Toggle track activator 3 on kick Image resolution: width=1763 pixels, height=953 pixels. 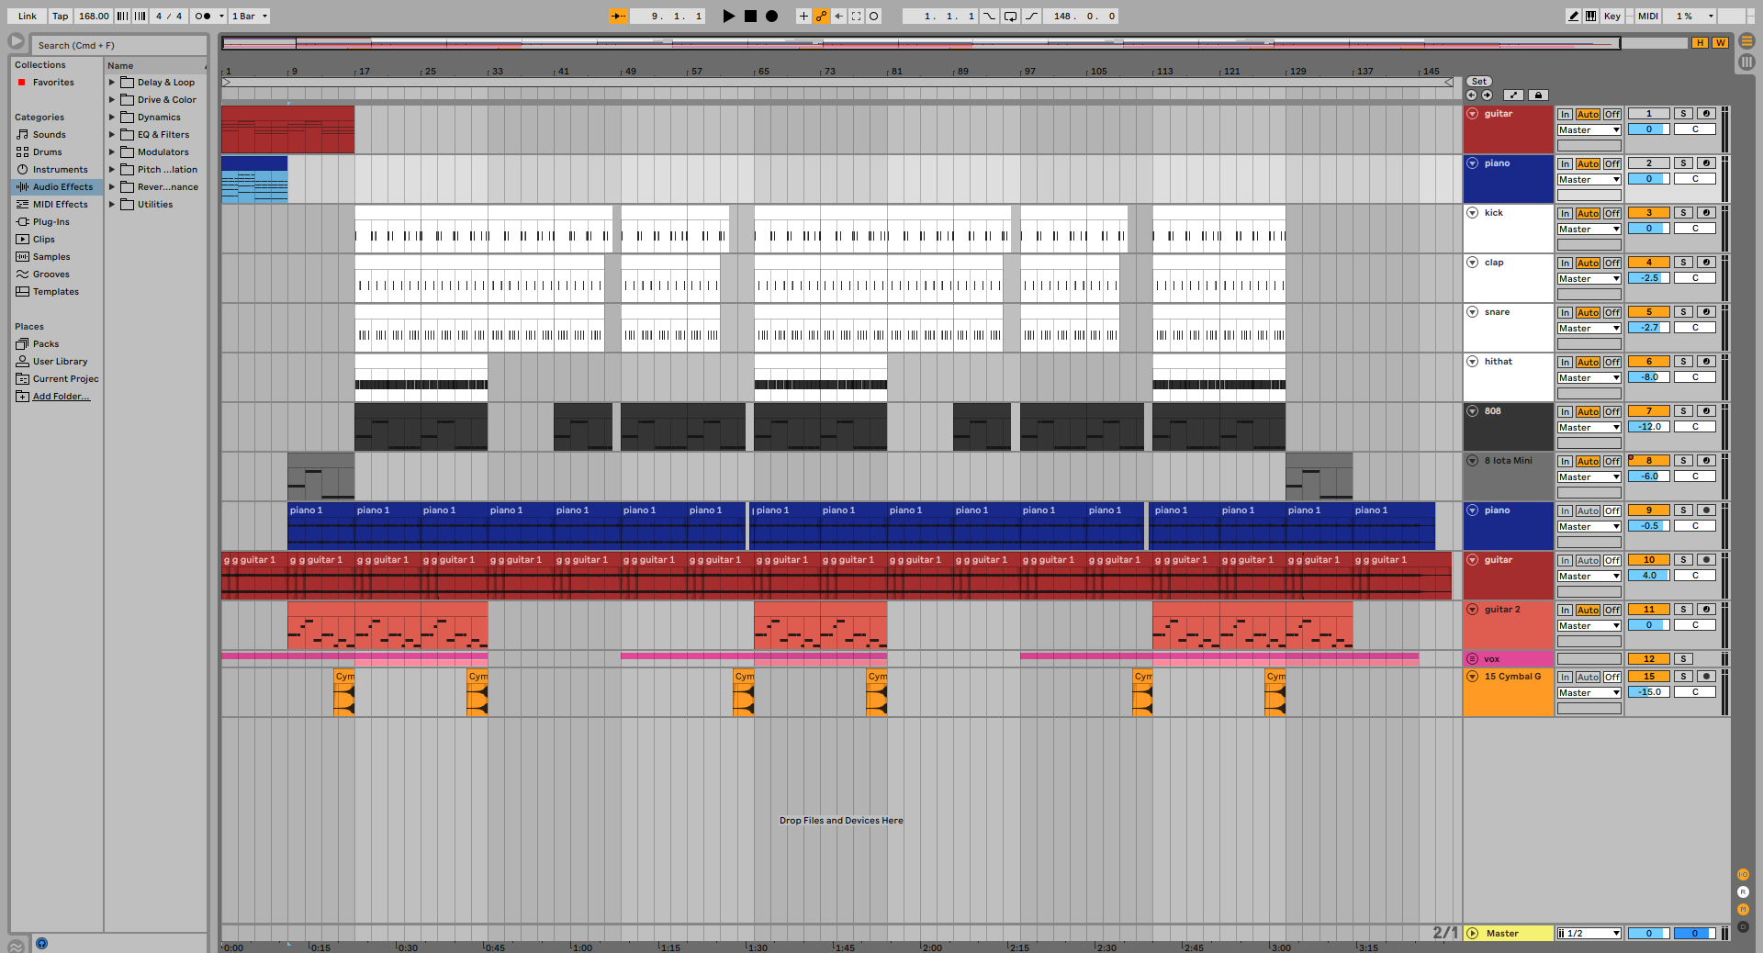(x=1649, y=212)
